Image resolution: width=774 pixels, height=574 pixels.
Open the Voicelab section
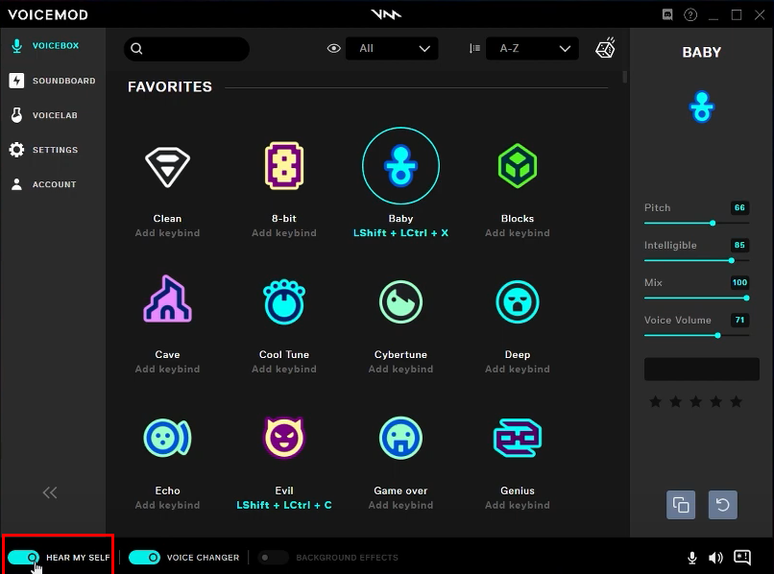click(54, 114)
